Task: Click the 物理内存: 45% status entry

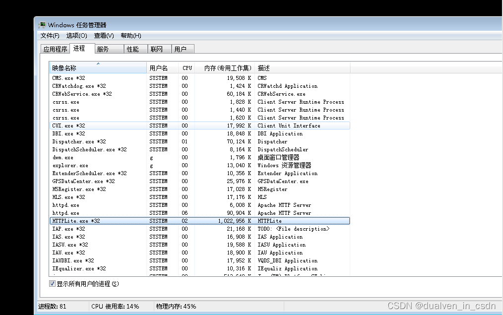Action: [176, 307]
